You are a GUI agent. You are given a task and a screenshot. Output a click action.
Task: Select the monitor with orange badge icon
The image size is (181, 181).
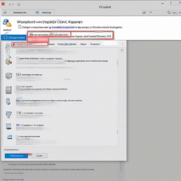(9, 62)
